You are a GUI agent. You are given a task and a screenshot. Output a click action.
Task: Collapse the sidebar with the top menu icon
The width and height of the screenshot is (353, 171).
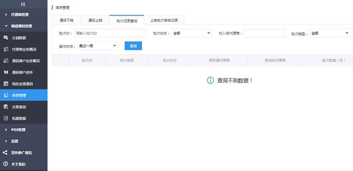(x=23, y=4)
